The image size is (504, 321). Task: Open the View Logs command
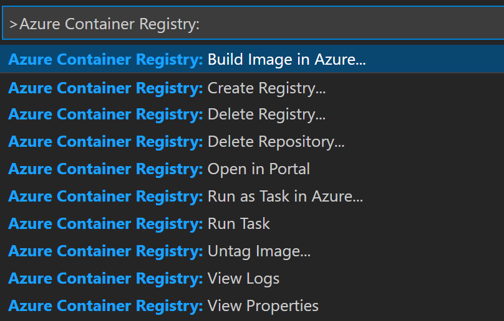(x=243, y=279)
